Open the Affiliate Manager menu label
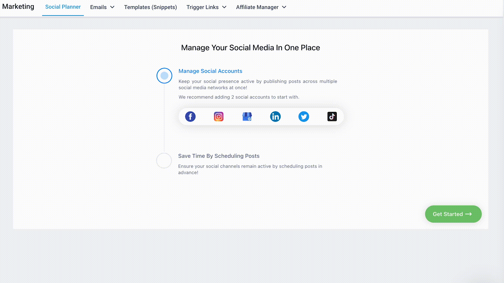The image size is (504, 283). (x=257, y=7)
